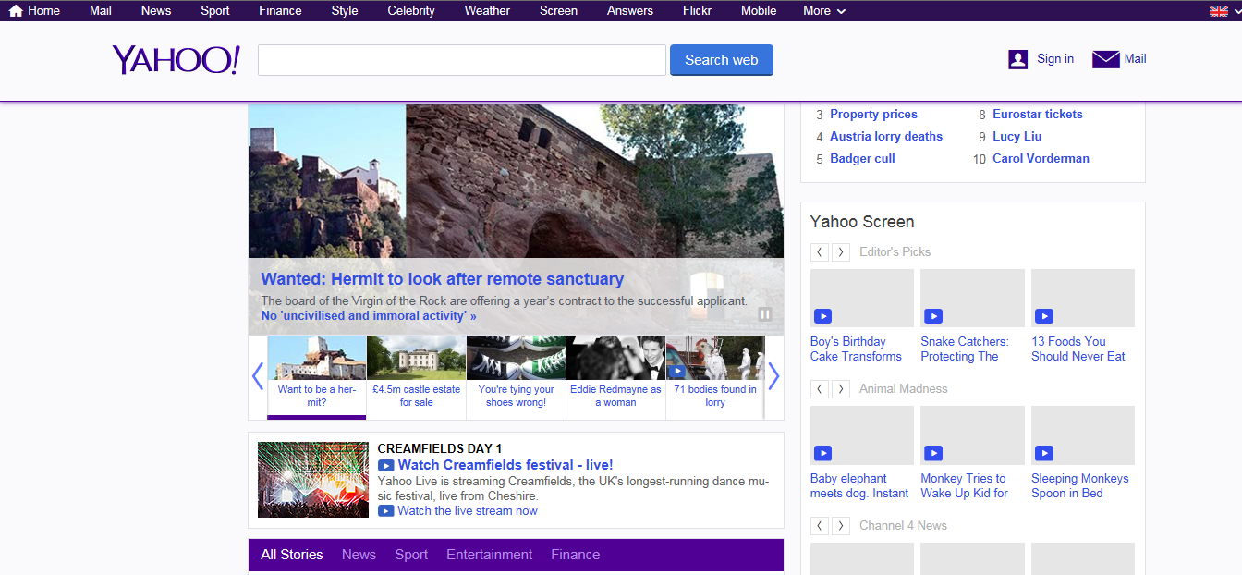This screenshot has height=575, width=1242.
Task: Expand the More dropdown in top bar
Action: point(824,11)
